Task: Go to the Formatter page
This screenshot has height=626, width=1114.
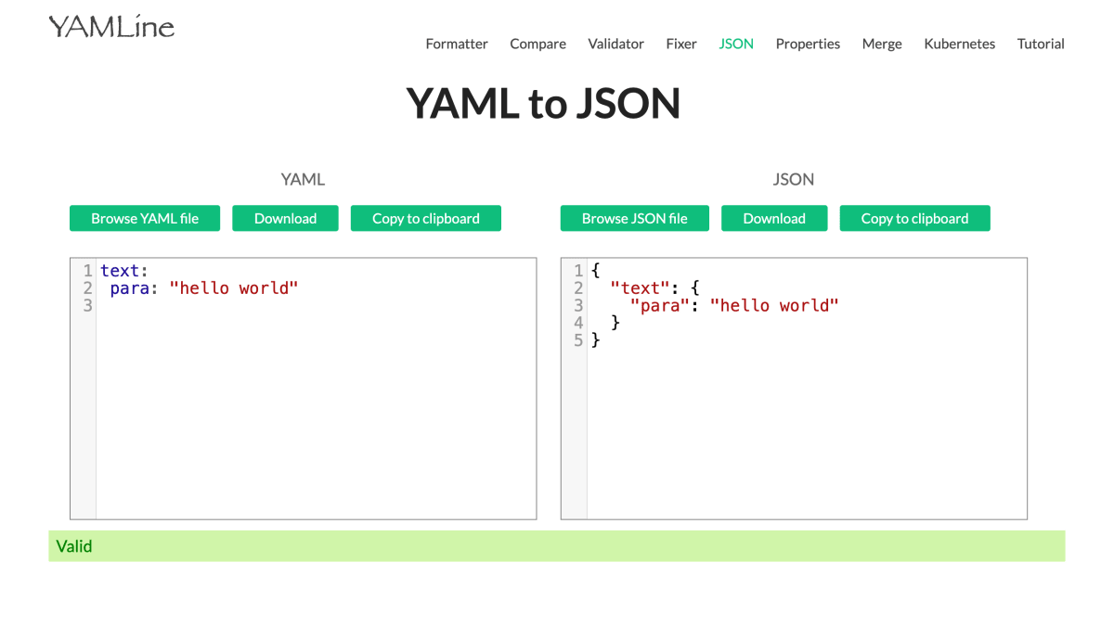Action: (457, 44)
